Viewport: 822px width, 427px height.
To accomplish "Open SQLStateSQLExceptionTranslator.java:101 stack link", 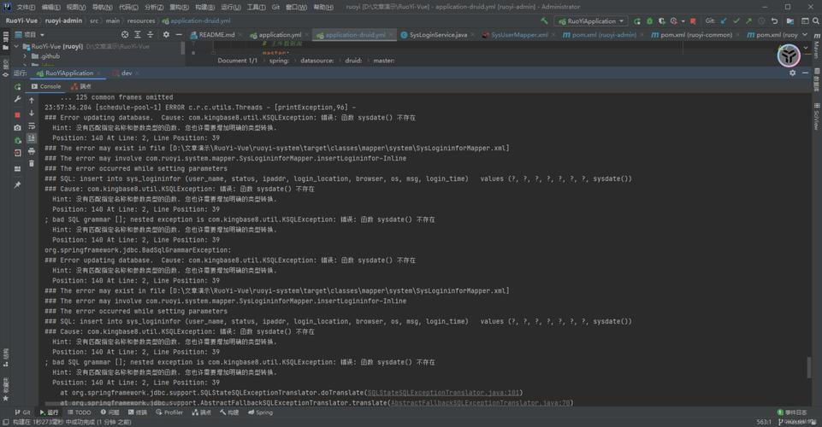I will 443,393.
